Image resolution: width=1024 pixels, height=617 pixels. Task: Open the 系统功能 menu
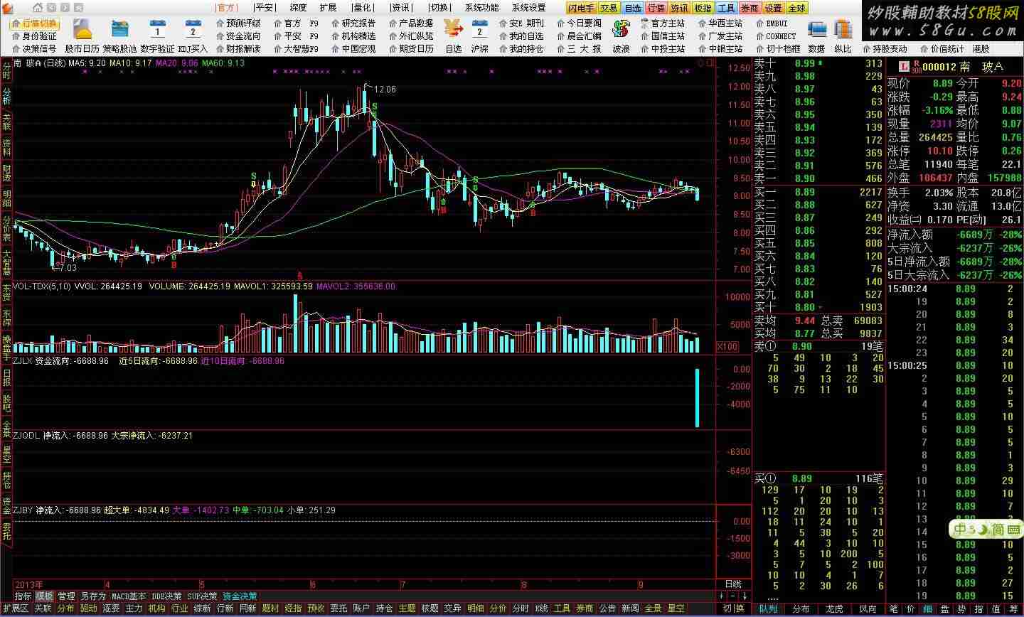(482, 8)
